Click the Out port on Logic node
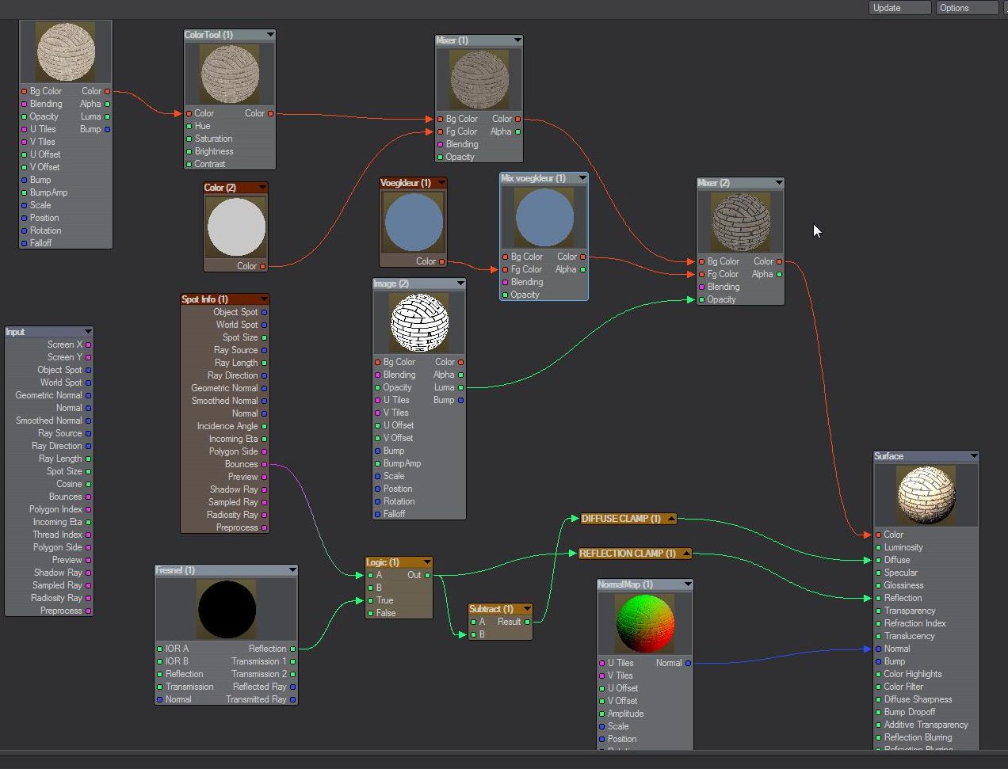This screenshot has width=1008, height=769. (x=428, y=575)
